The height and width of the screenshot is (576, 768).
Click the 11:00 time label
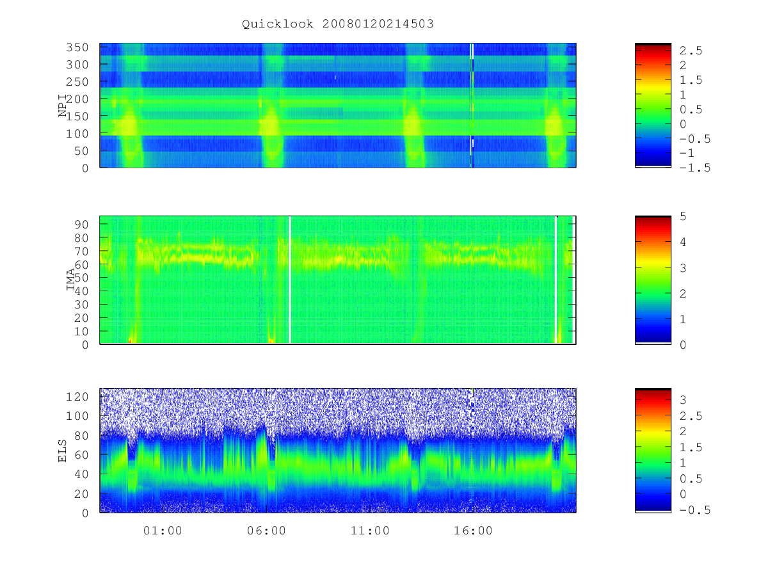click(370, 531)
